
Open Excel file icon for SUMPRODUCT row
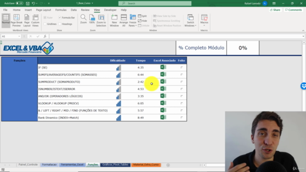pos(163,82)
